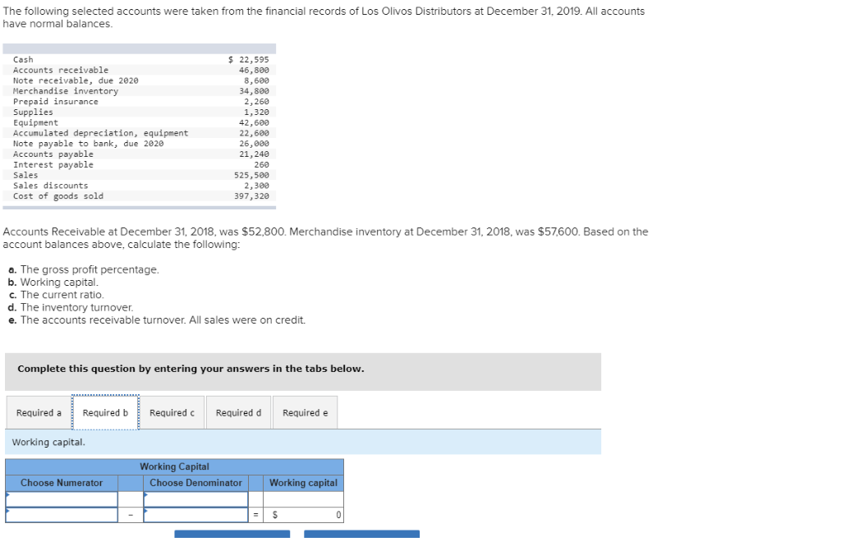
Task: Open the Required c tab
Action: pyautogui.click(x=172, y=412)
